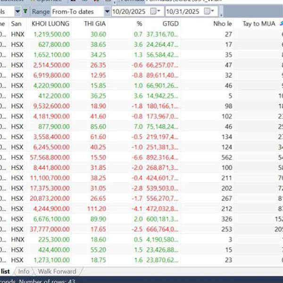
Task: Click the THI GIA value 85.60
Action: (98, 127)
